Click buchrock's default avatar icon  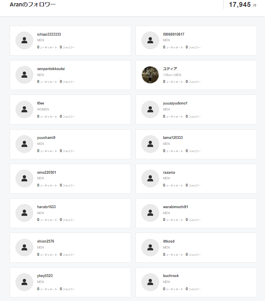[150, 282]
